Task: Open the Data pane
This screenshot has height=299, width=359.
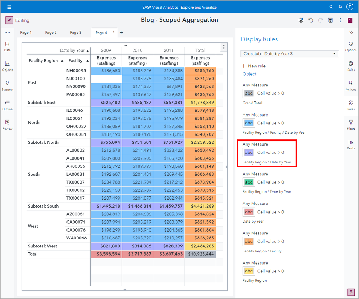Action: 7,46
